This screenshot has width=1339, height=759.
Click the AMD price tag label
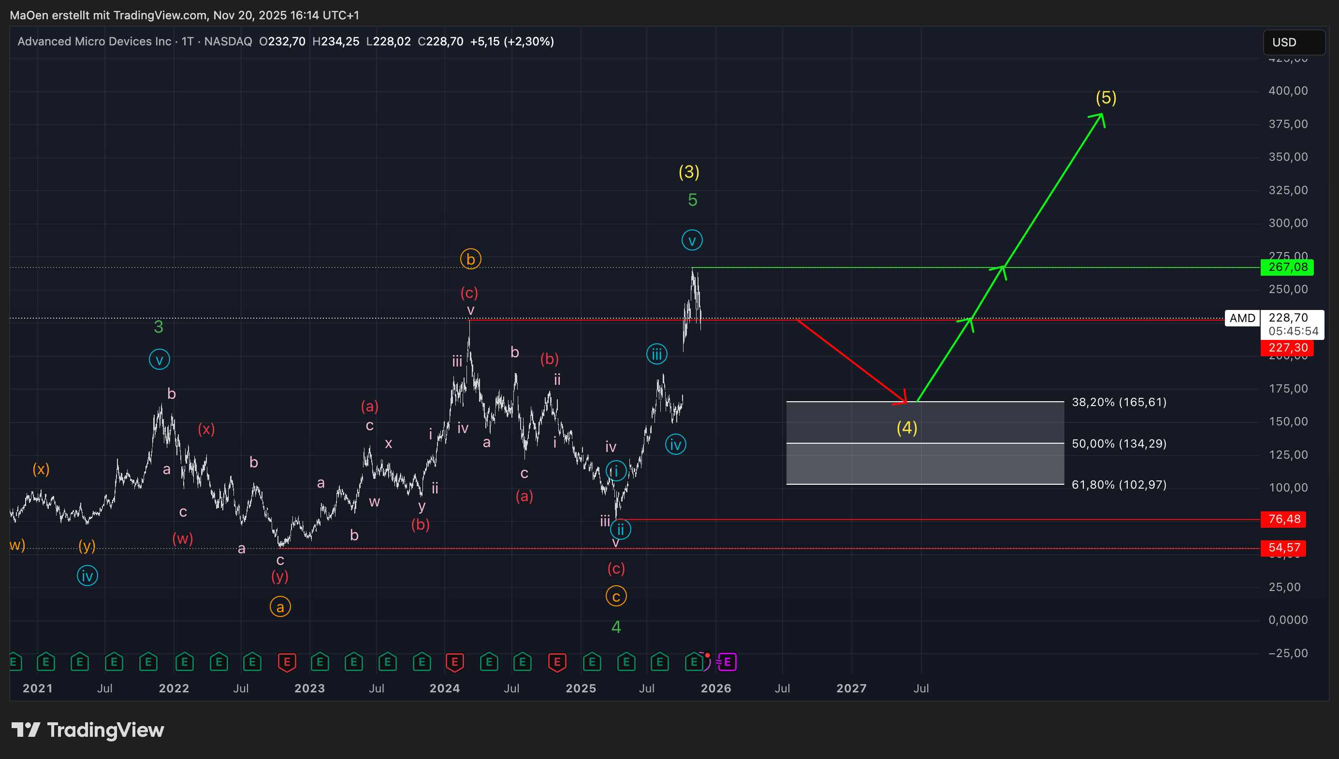(x=1242, y=318)
